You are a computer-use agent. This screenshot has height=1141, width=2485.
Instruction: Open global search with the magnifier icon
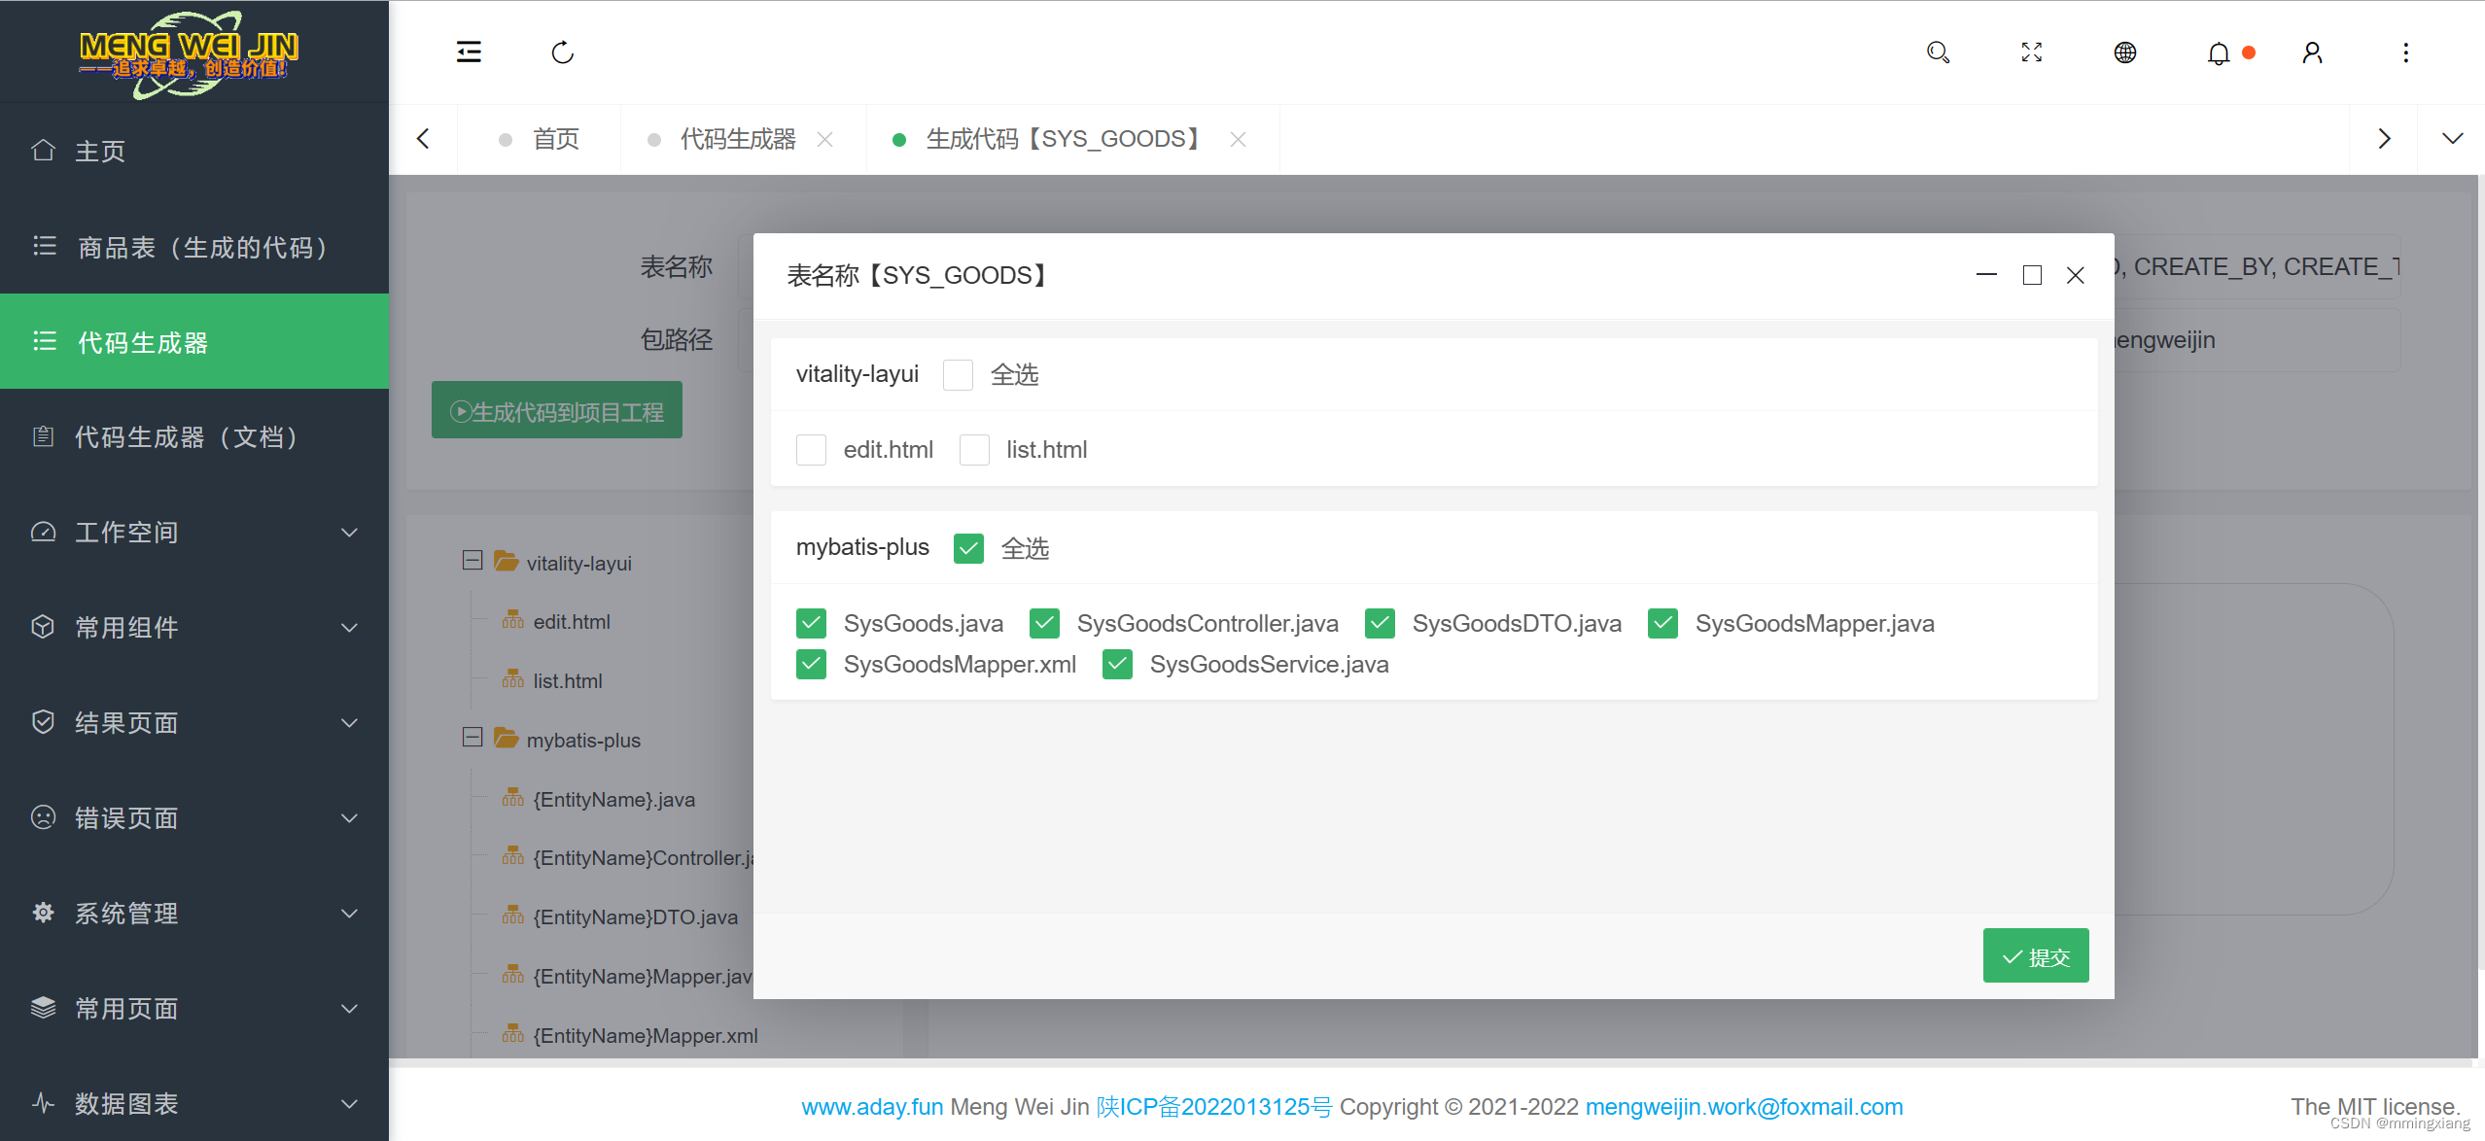[x=1938, y=52]
